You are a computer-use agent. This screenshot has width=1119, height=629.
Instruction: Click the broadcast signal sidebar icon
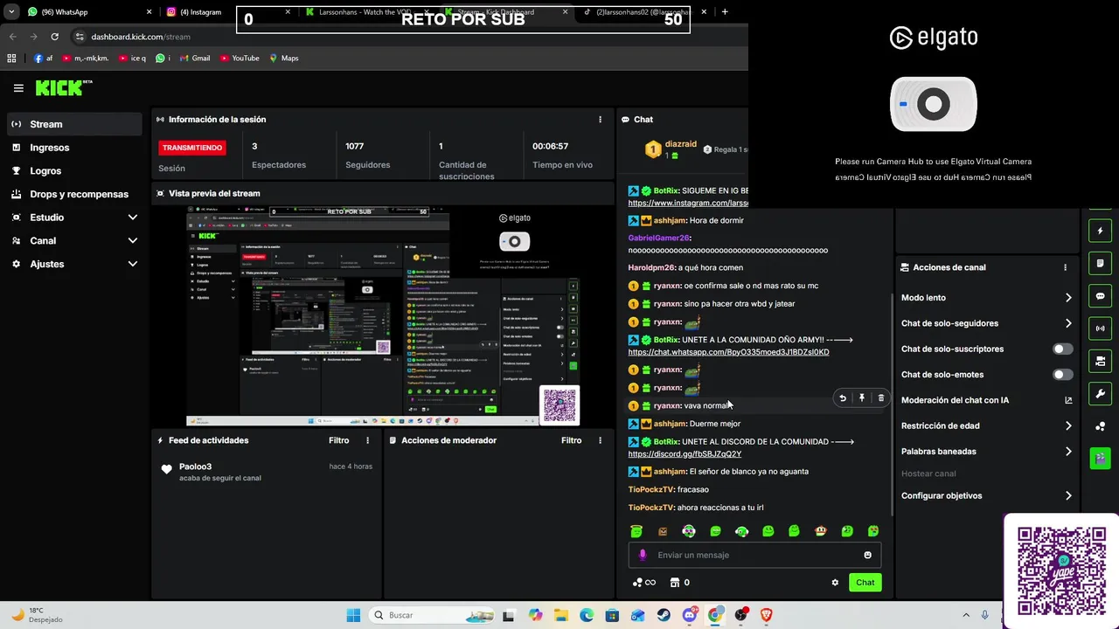pos(1100,328)
